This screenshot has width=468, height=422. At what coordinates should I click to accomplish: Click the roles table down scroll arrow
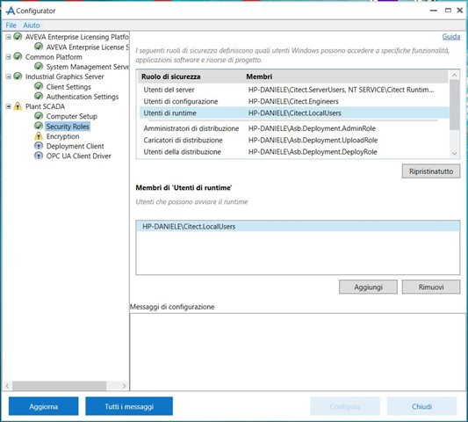[x=454, y=153]
